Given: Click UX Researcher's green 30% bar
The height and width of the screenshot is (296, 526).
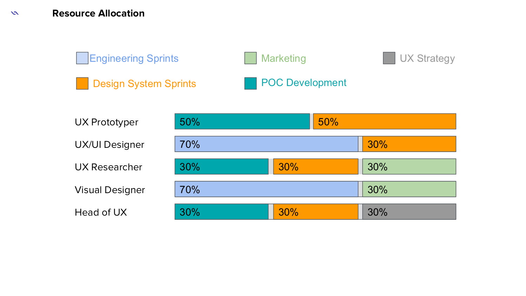Looking at the screenshot, I should [409, 166].
